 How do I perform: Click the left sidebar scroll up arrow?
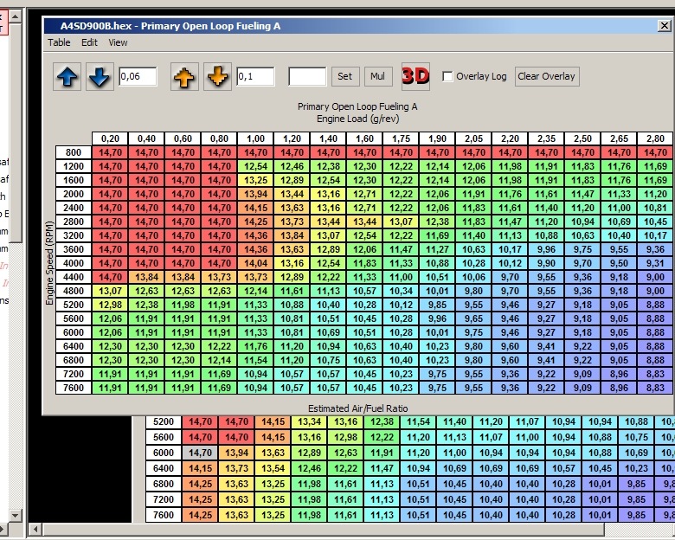(16, 16)
